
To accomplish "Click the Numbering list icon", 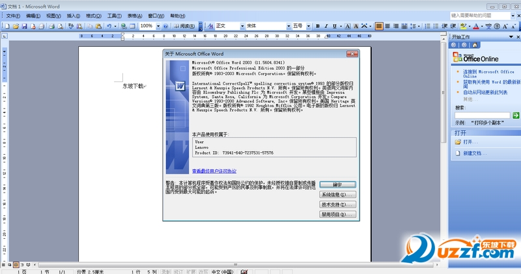I will tap(427, 26).
